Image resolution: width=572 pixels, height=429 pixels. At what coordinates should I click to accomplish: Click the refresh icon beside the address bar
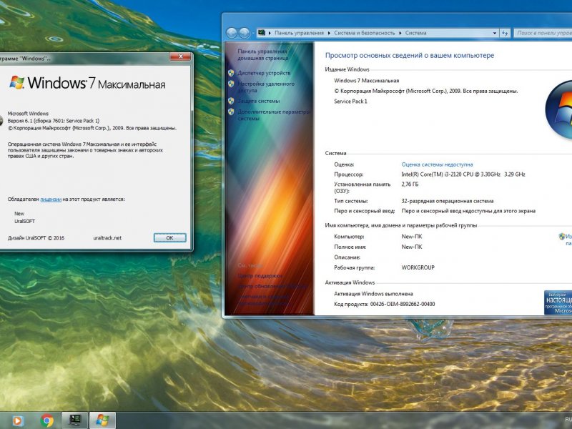[505, 33]
